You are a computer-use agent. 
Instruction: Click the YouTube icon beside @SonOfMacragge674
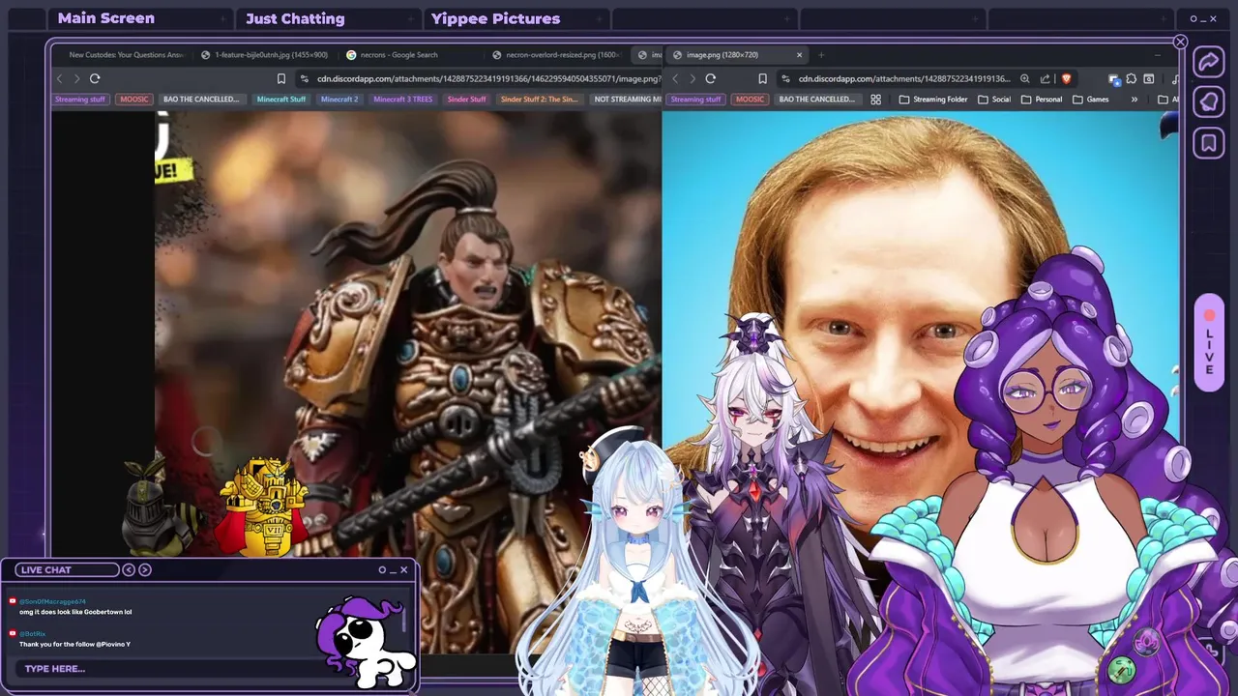point(13,601)
